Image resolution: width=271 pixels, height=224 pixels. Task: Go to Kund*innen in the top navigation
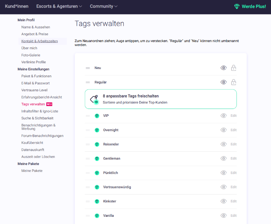[17, 6]
